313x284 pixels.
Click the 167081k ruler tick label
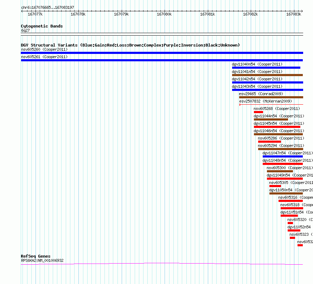point(207,14)
